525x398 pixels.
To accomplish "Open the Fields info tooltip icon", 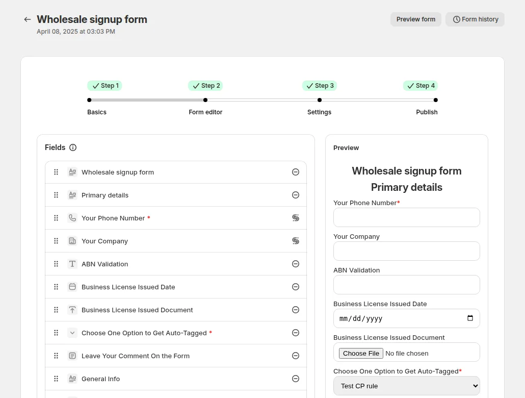I will tap(73, 147).
